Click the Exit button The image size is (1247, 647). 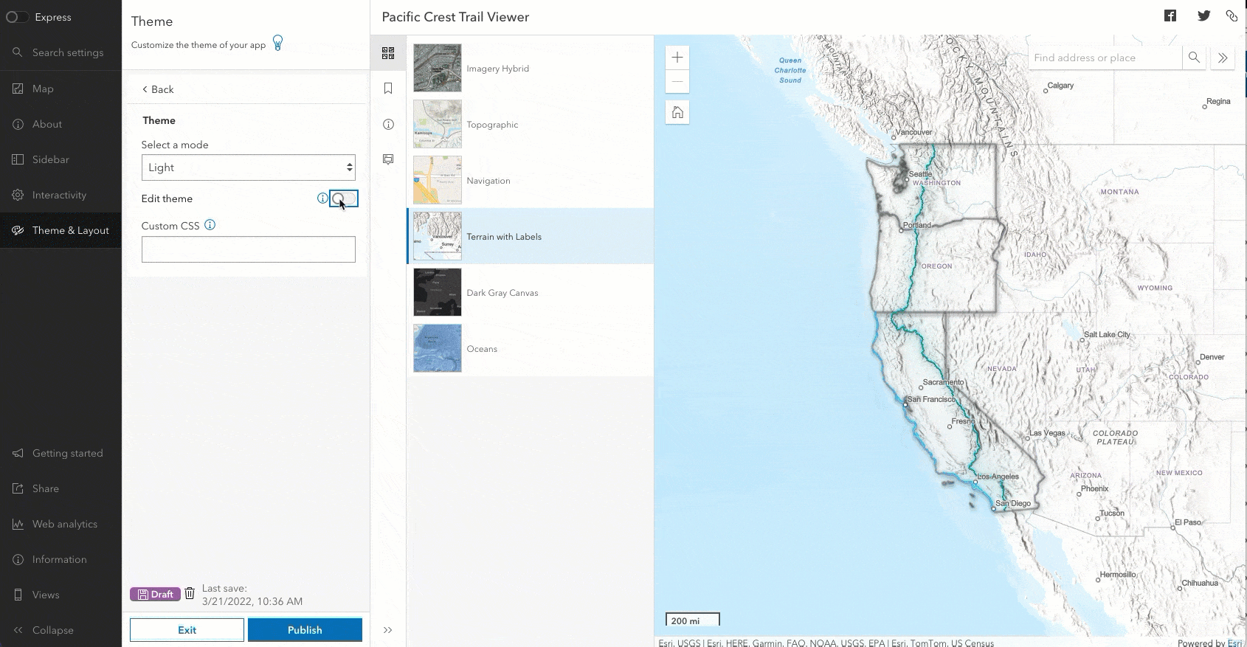[187, 630]
